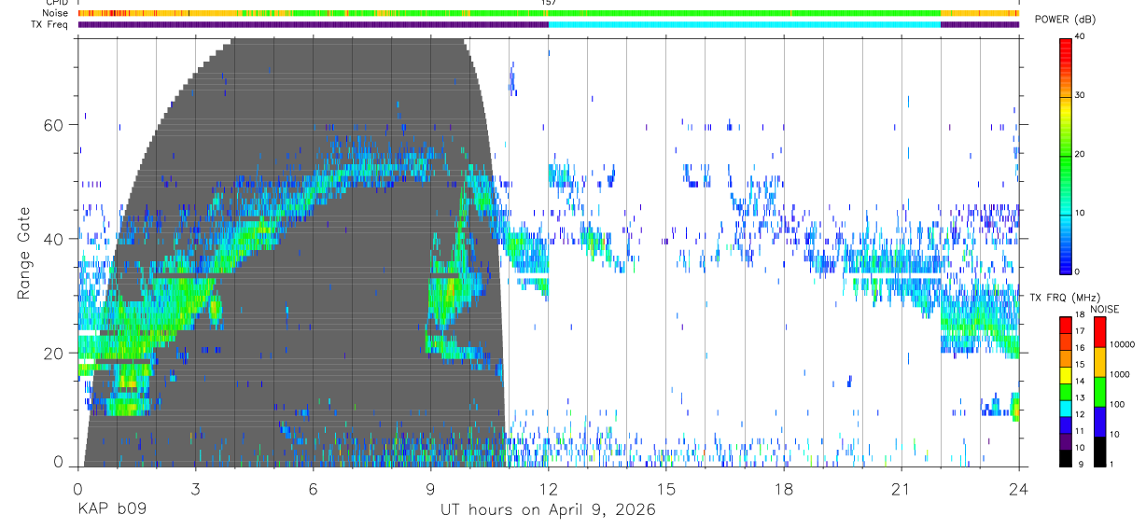The width and height of the screenshot is (1146, 529).
Task: Click the UT hours axis tick '12'
Action: 548,490
